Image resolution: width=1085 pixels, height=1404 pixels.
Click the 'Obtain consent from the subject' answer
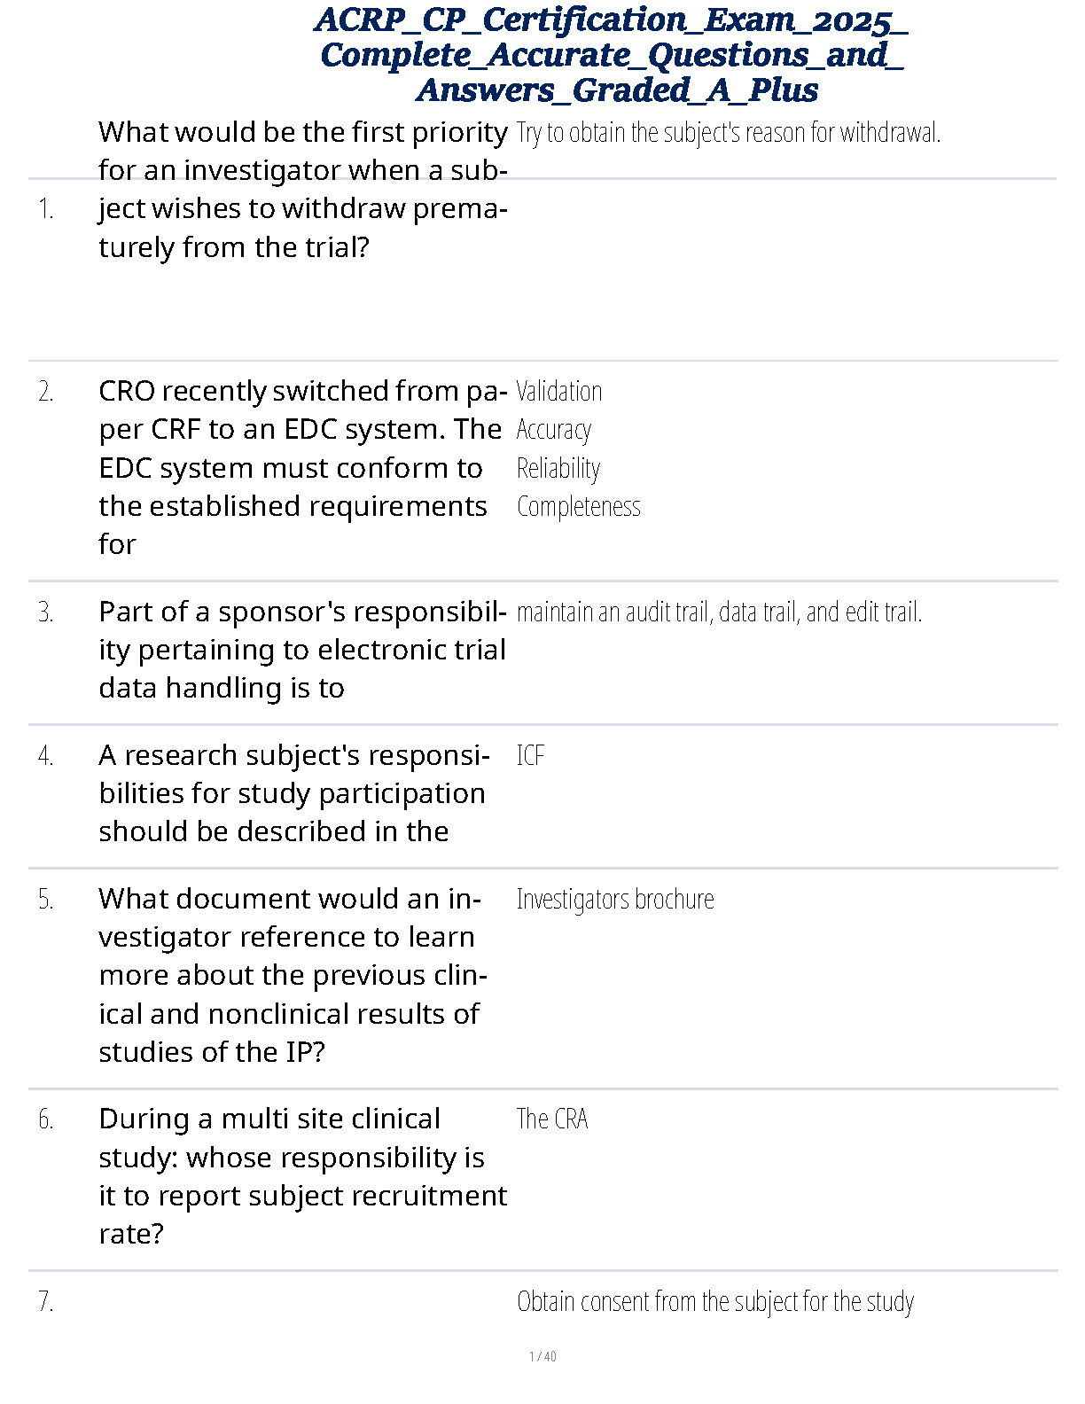tap(714, 1302)
